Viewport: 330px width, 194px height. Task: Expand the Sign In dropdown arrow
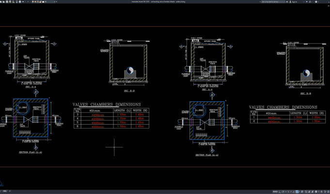tap(304, 1)
